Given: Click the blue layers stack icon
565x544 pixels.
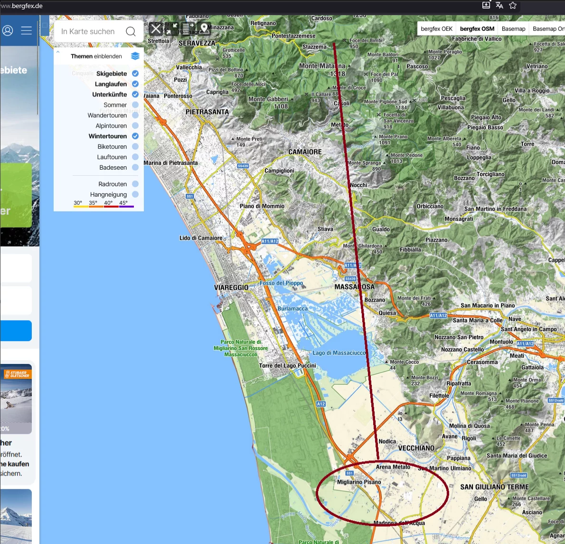Looking at the screenshot, I should pos(135,56).
